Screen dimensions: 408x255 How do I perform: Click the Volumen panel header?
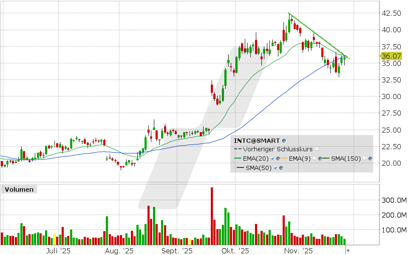point(19,190)
